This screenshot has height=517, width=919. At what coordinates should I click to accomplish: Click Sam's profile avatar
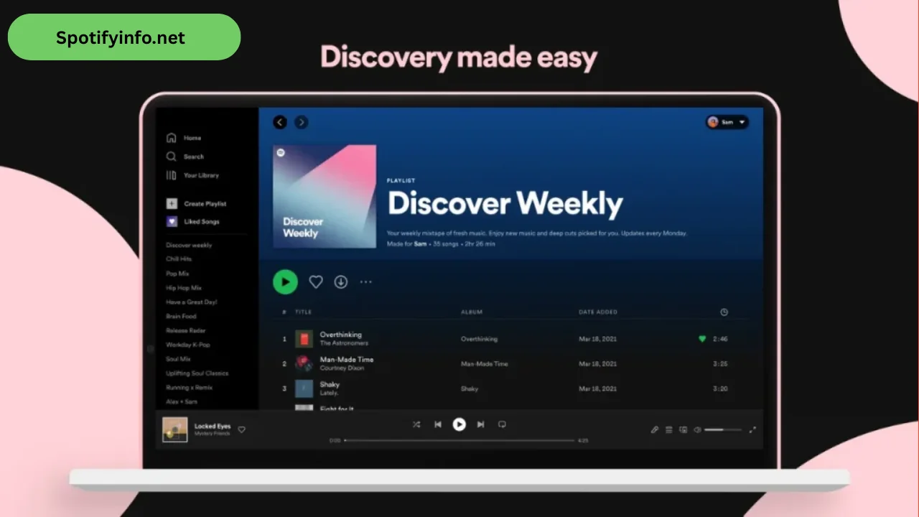coord(713,122)
